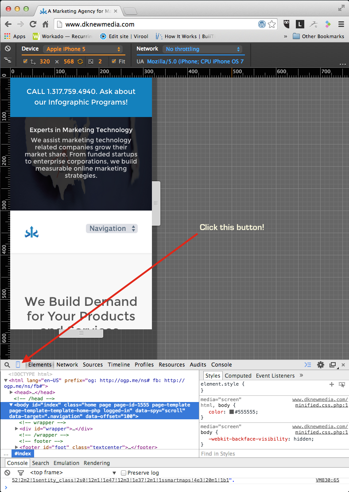Viewport: 349px width, 492px height.
Task: Open the Navigation select on the page
Action: click(112, 228)
